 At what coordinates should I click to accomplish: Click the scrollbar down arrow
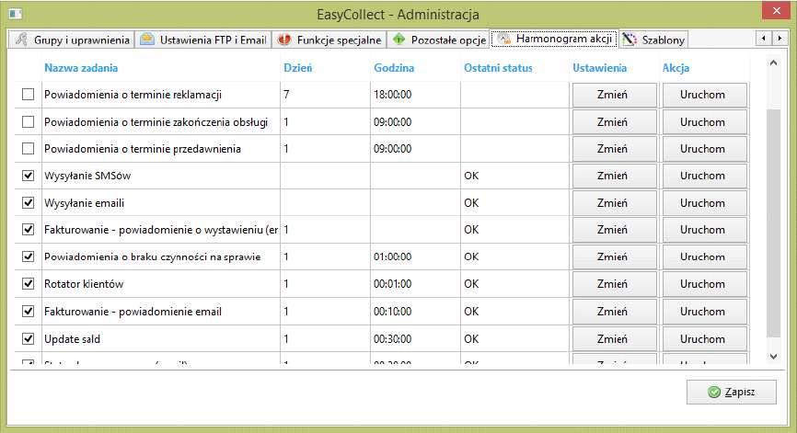click(x=773, y=357)
